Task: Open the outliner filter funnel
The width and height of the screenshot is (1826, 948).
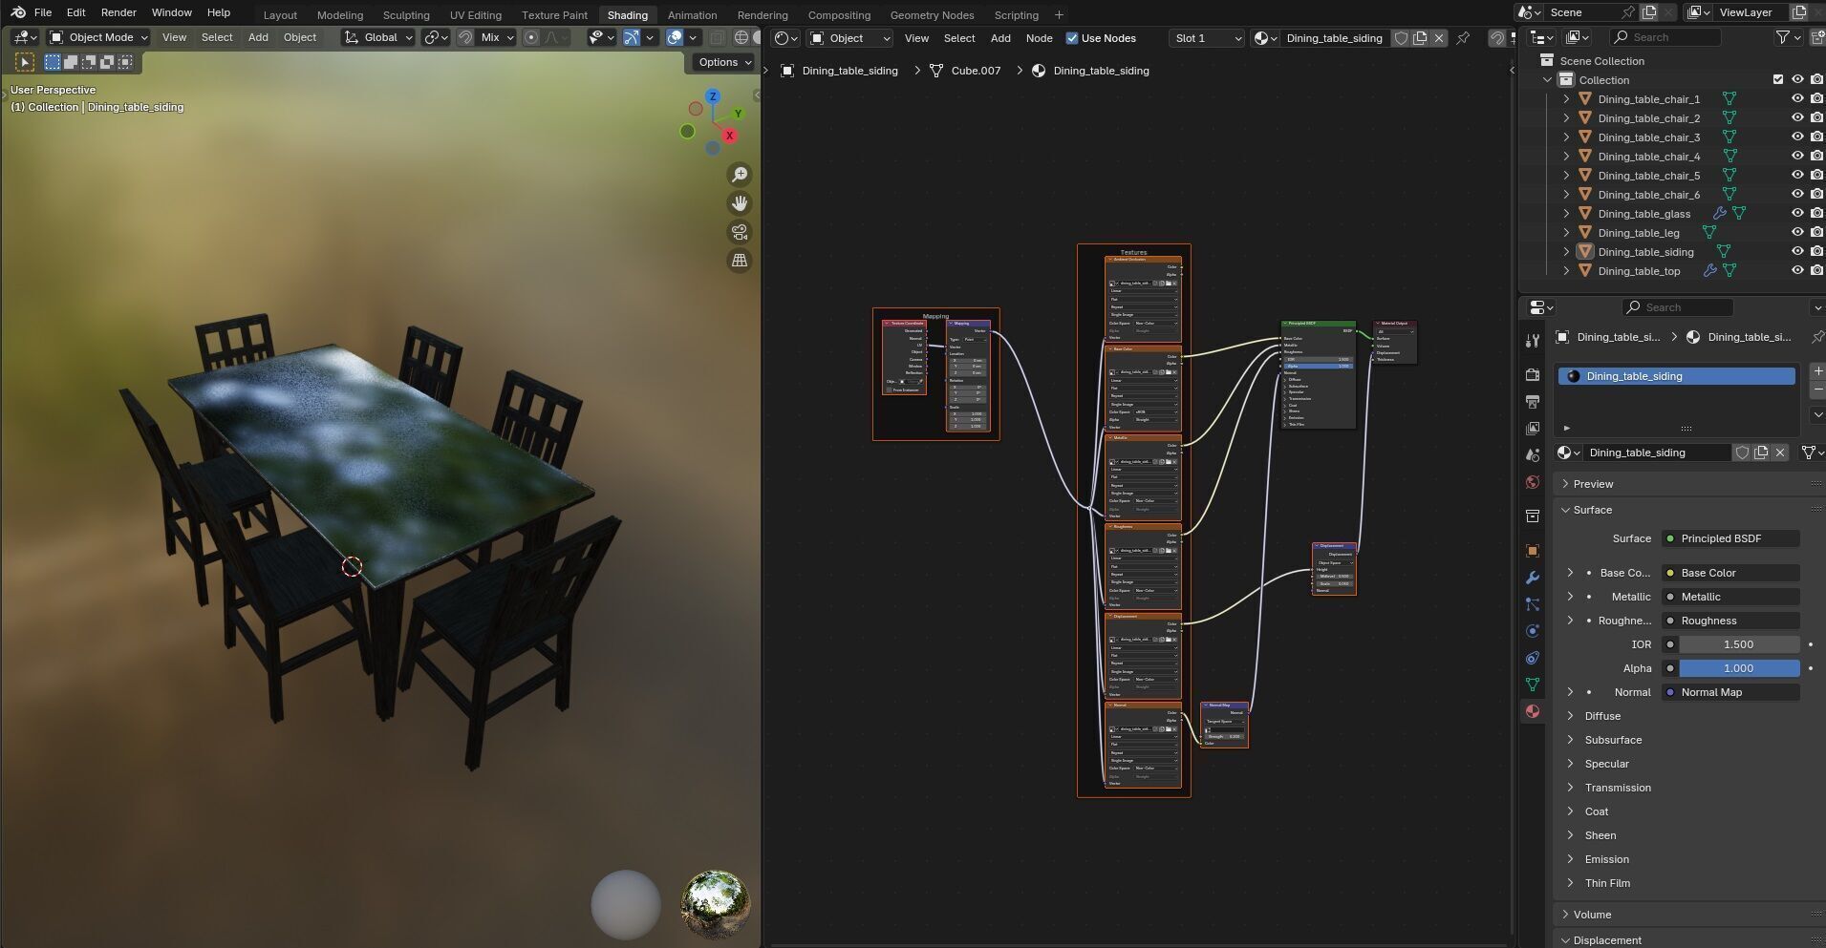Action: (1783, 37)
